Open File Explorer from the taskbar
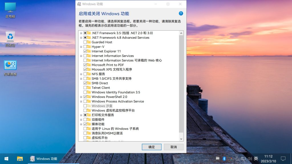This screenshot has width=292, height=164. tap(20, 159)
